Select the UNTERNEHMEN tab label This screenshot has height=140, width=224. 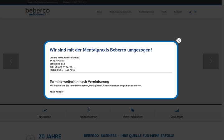(x=89, y=117)
